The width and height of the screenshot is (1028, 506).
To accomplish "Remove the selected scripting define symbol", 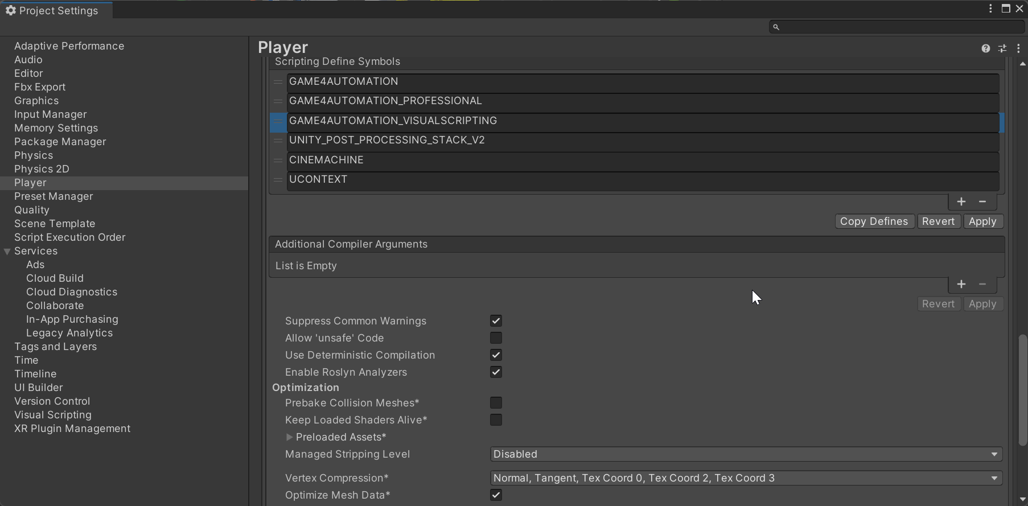I will (982, 202).
